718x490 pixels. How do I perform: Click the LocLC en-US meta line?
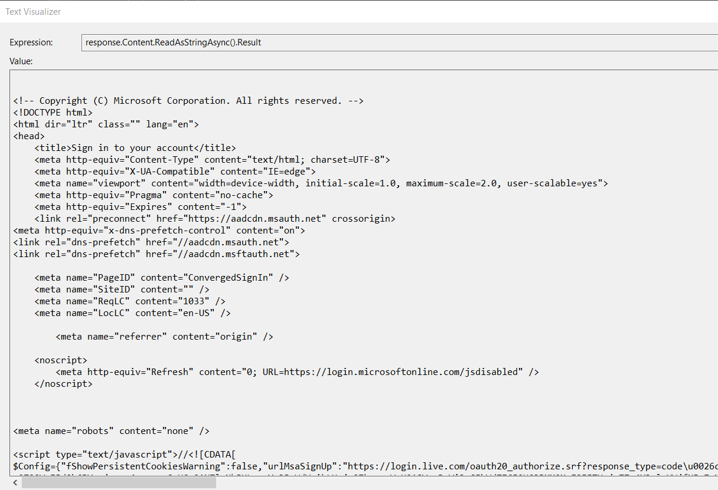pyautogui.click(x=132, y=313)
